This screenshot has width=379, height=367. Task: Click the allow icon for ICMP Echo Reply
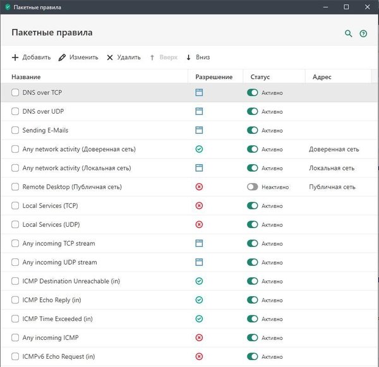tap(199, 299)
